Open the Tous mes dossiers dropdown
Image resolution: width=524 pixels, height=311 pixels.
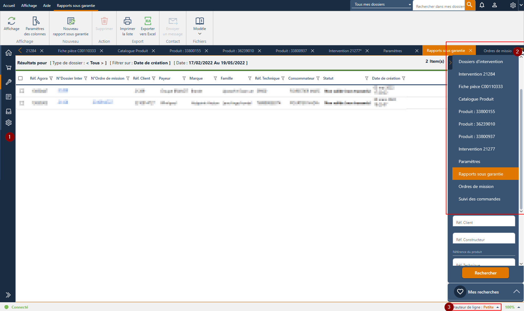click(382, 4)
